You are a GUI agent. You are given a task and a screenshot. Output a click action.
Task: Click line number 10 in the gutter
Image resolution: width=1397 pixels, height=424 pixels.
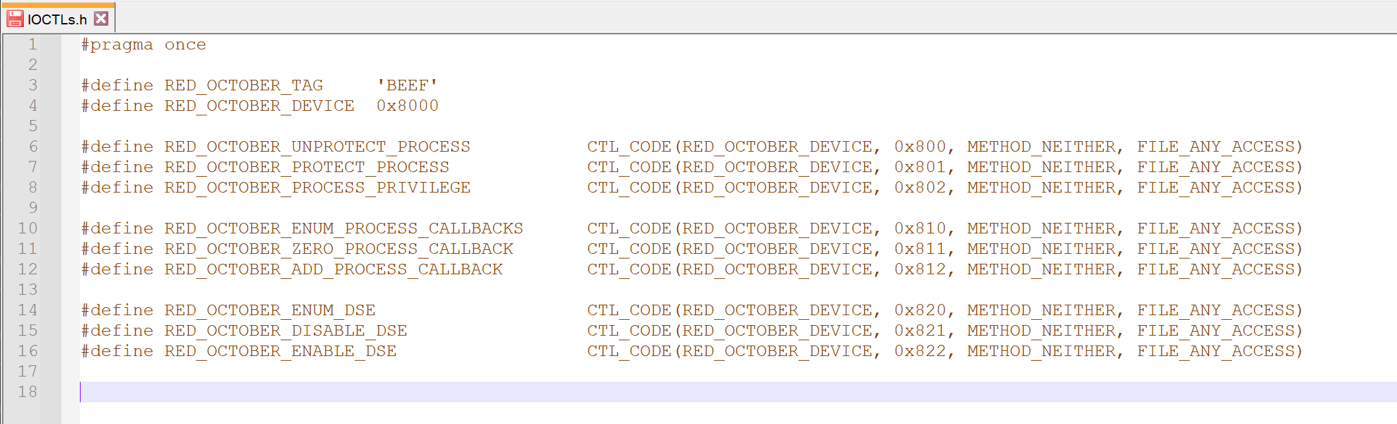pyautogui.click(x=27, y=228)
